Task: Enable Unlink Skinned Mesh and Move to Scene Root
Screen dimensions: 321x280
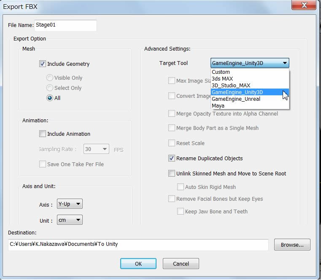Action: point(172,174)
